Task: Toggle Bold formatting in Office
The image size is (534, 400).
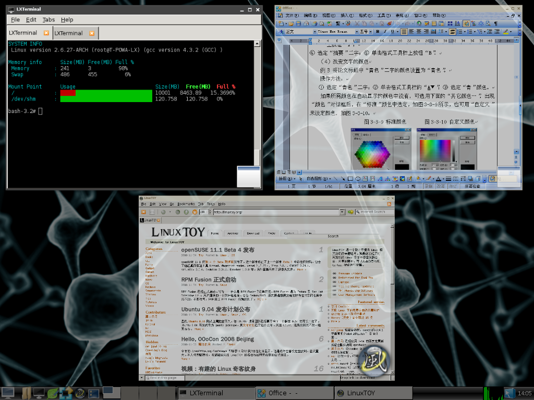Action: 378,32
